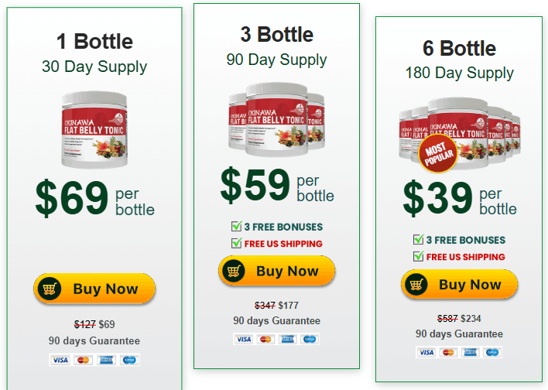
Task: Click the 6 Bottle heading
Action: pyautogui.click(x=460, y=48)
